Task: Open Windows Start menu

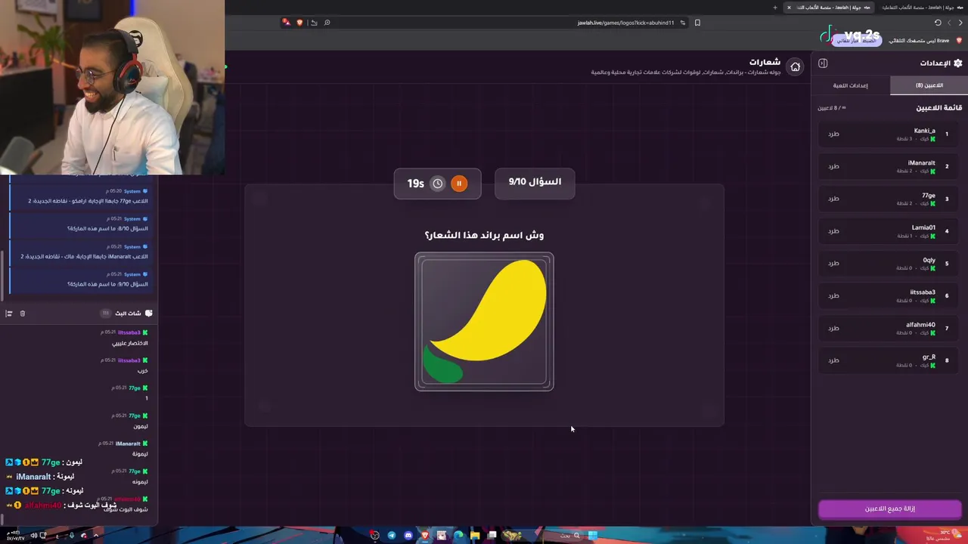Action: point(593,536)
